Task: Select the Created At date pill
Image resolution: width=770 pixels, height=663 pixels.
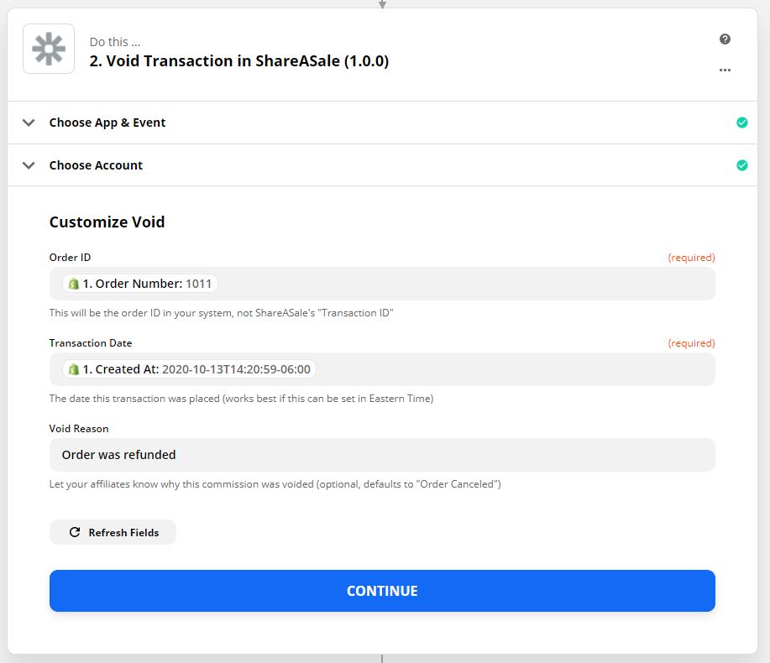Action: pyautogui.click(x=189, y=369)
